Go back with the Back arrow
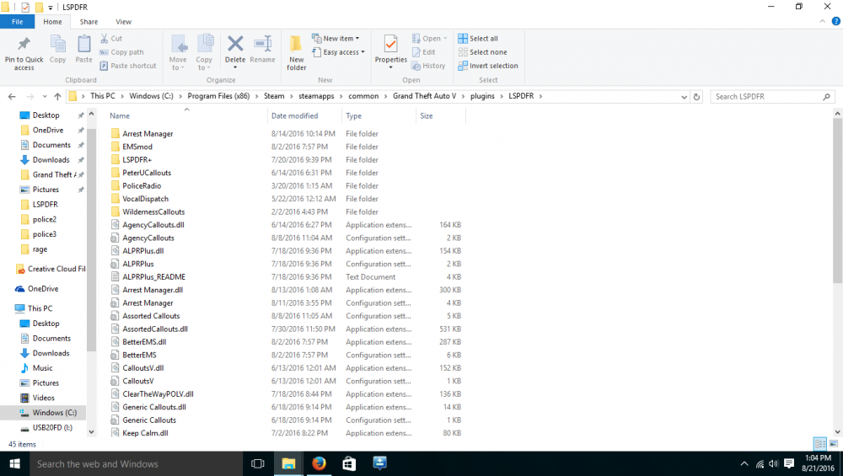Screen dimensions: 843x476 click(12, 97)
